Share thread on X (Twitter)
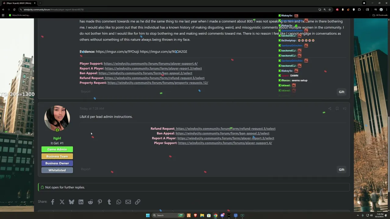 (62, 202)
